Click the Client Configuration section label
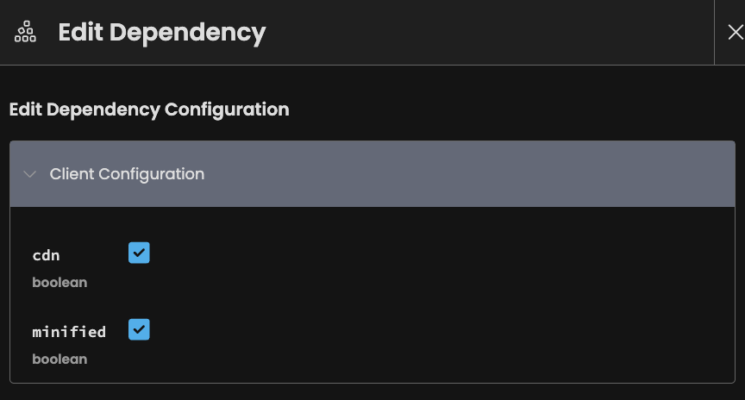 tap(127, 174)
